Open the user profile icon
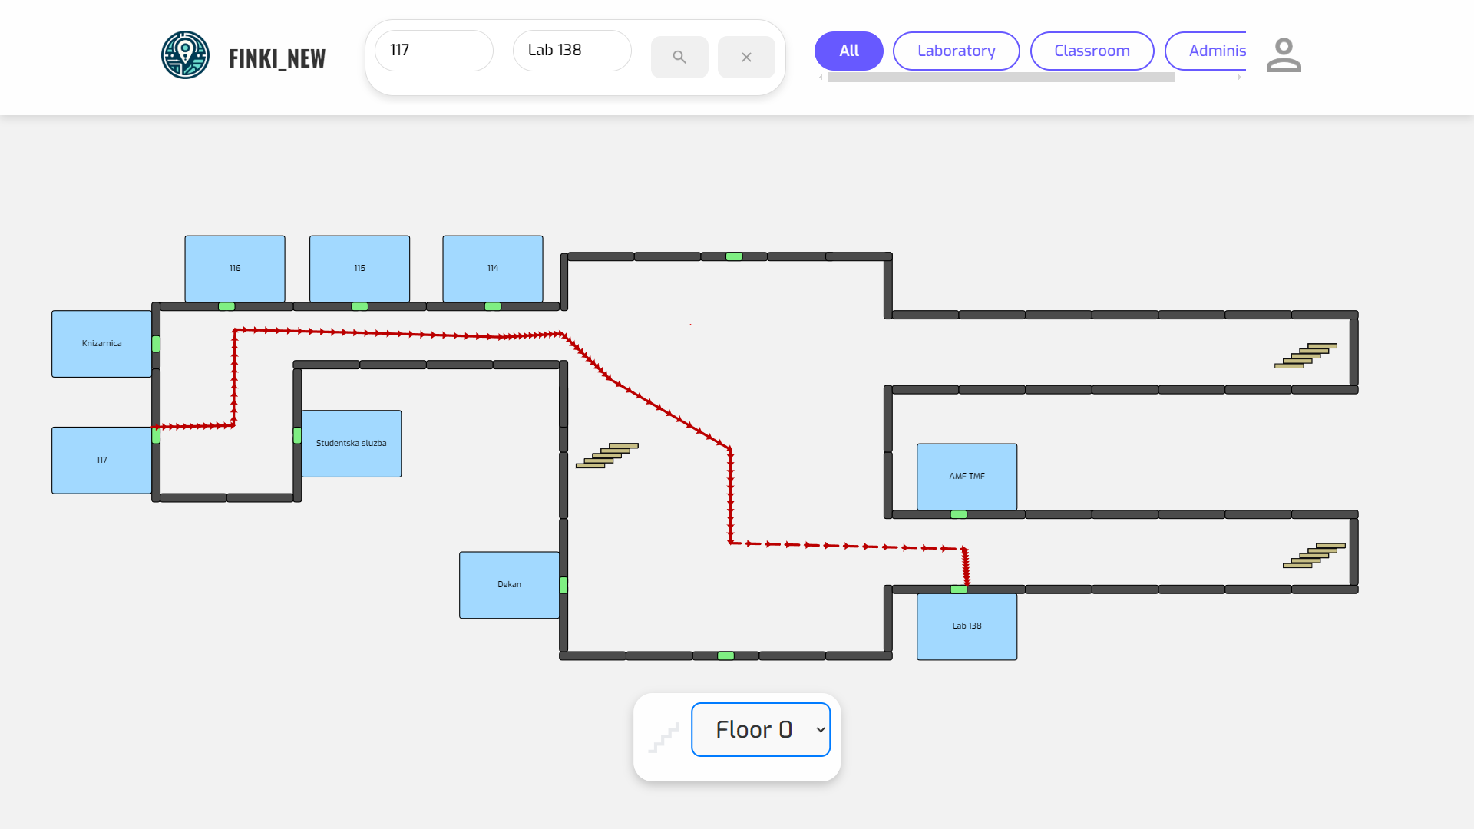This screenshot has width=1474, height=829. [x=1284, y=55]
